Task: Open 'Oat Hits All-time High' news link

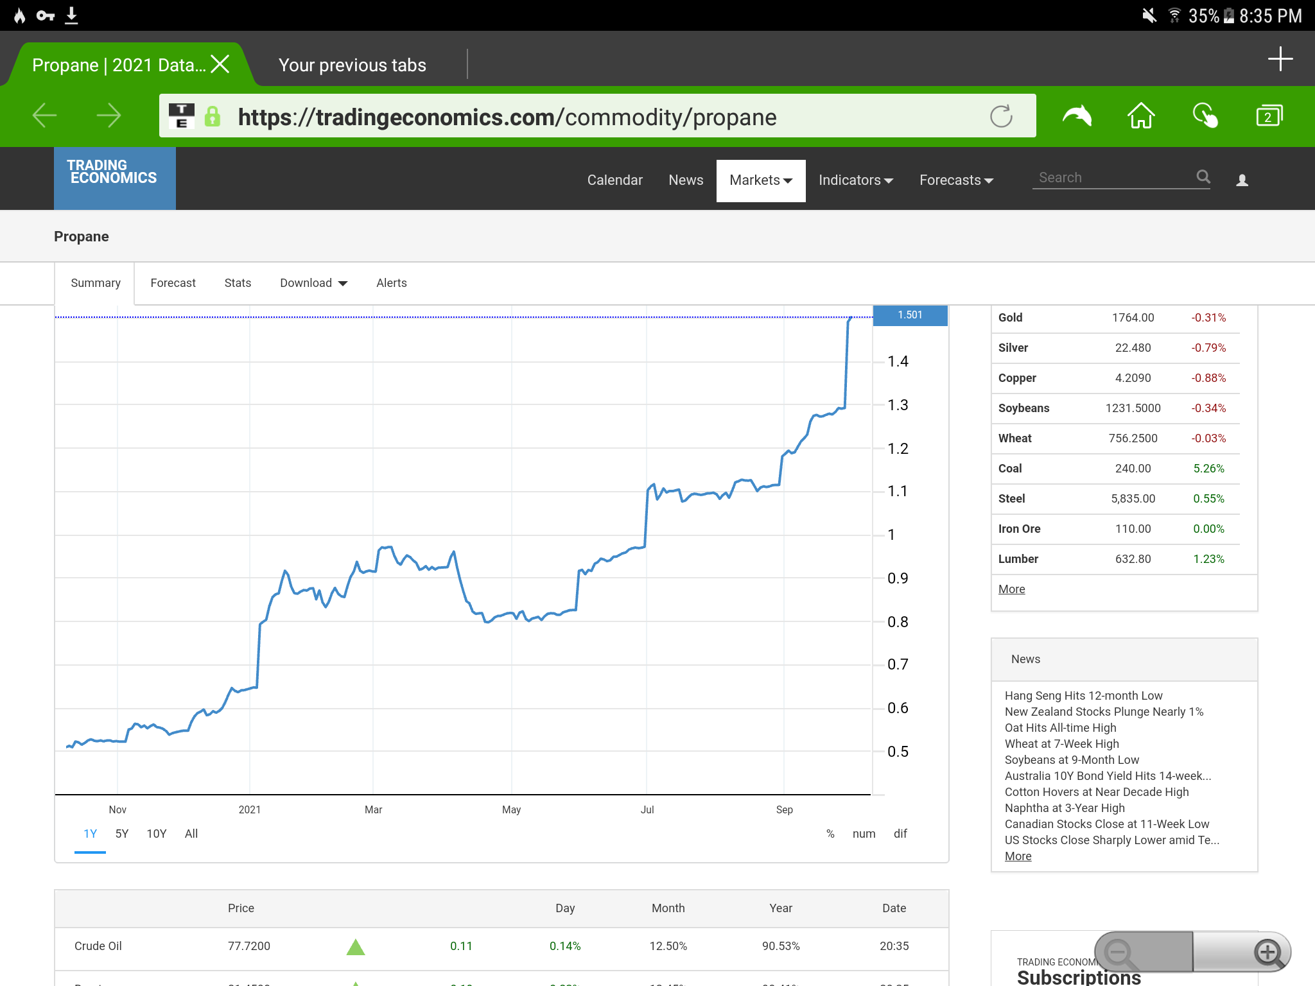Action: tap(1060, 728)
